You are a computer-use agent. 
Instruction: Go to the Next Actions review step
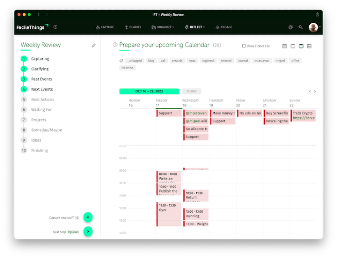pyautogui.click(x=43, y=100)
